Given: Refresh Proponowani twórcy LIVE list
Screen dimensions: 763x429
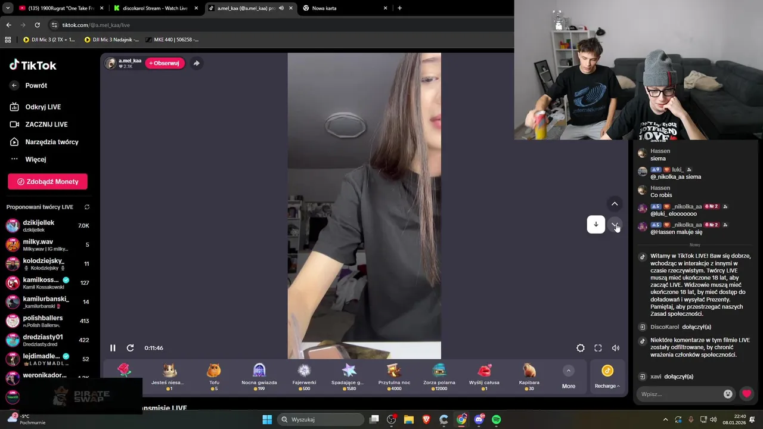Looking at the screenshot, I should (87, 207).
